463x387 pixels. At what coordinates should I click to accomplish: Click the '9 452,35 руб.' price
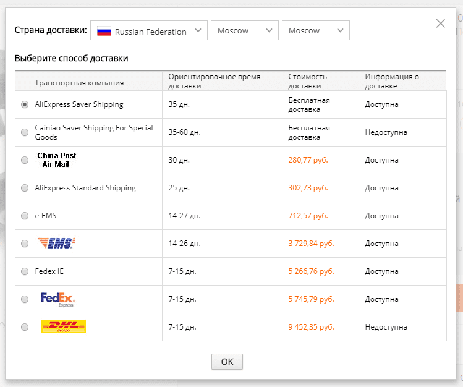pyautogui.click(x=311, y=327)
